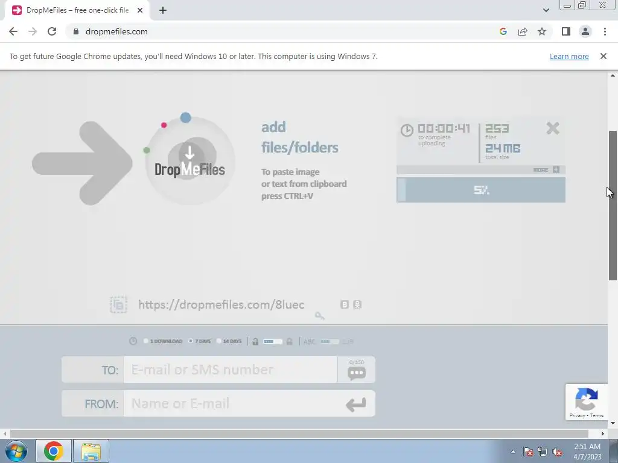Toggle the ABC/123 link format switch
Viewport: 618px width, 463px height.
point(330,341)
